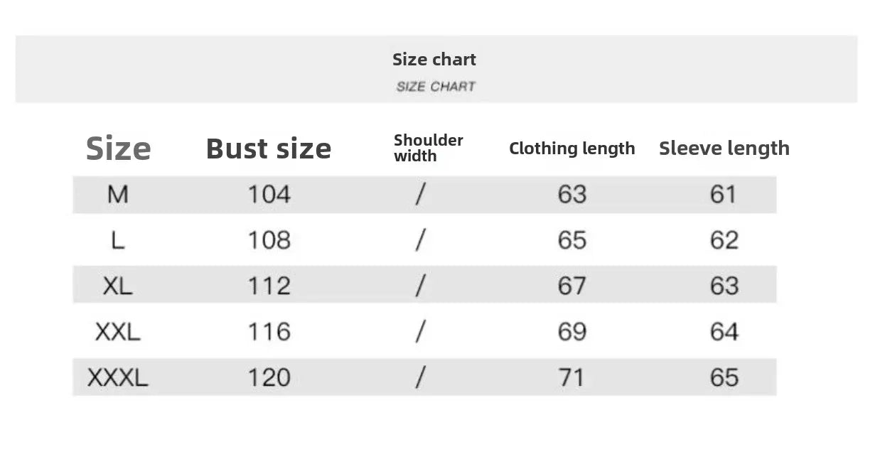The height and width of the screenshot is (452, 875).
Task: Click the M size row label
Action: coord(118,194)
